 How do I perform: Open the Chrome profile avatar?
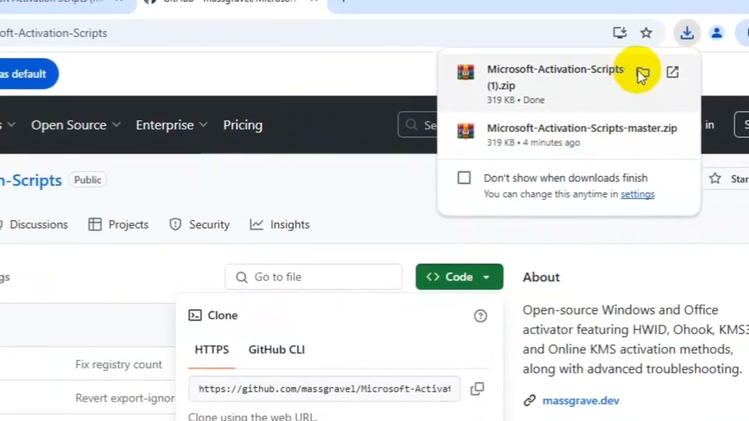[717, 33]
